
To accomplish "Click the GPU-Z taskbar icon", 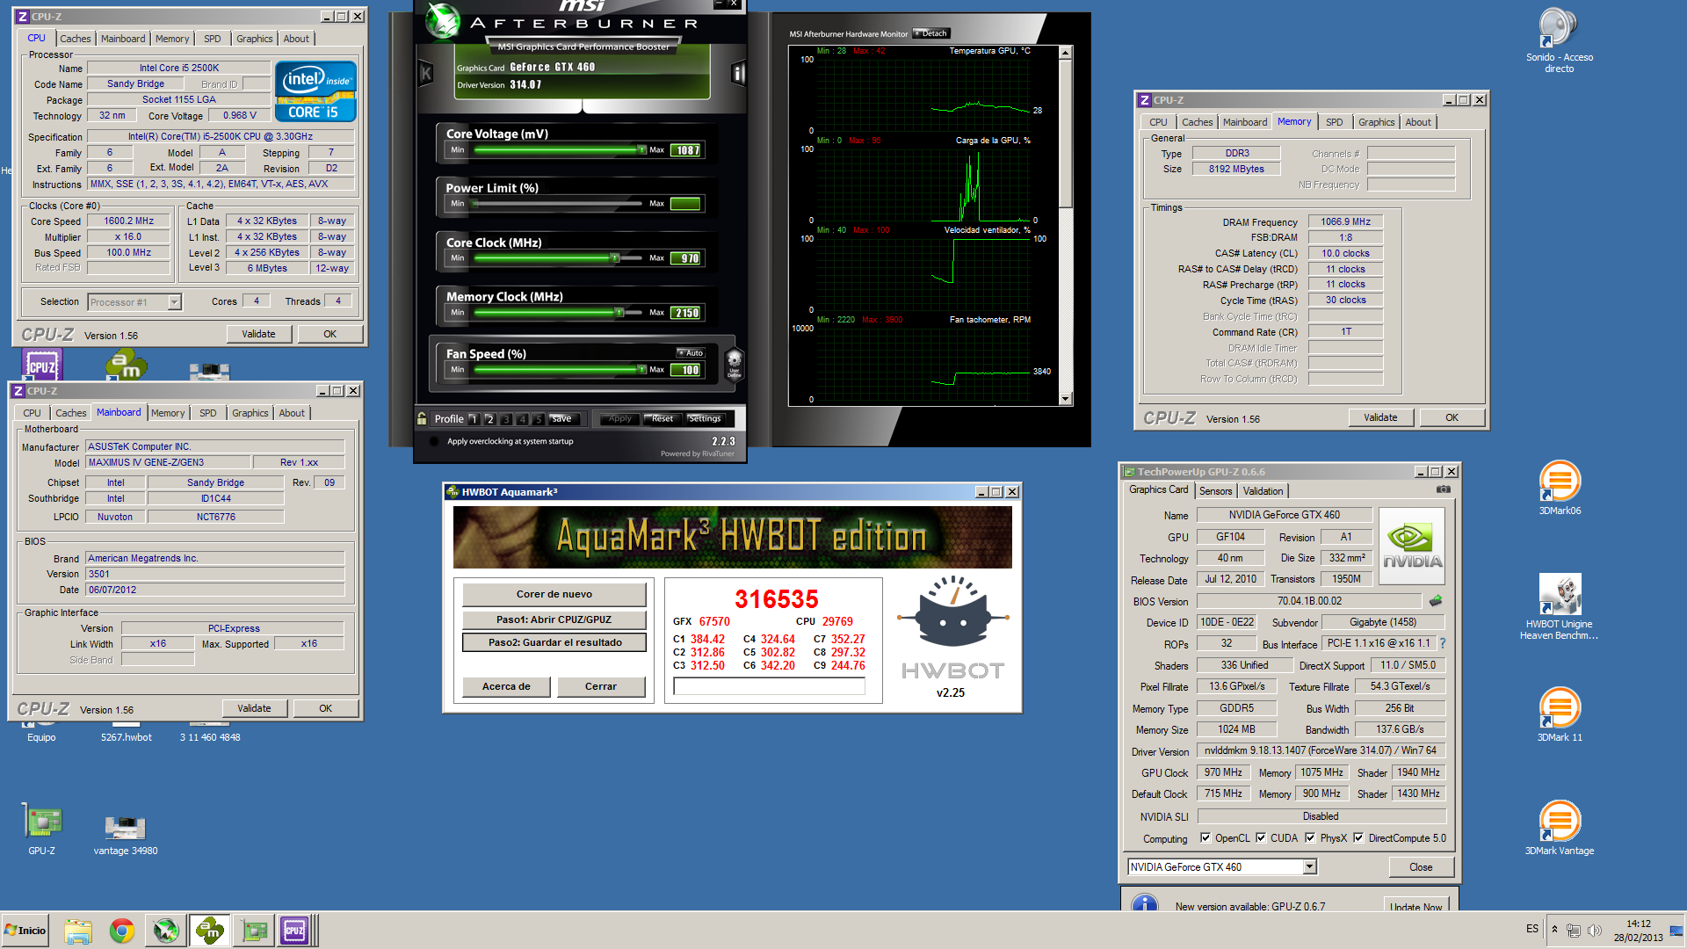I will (255, 931).
